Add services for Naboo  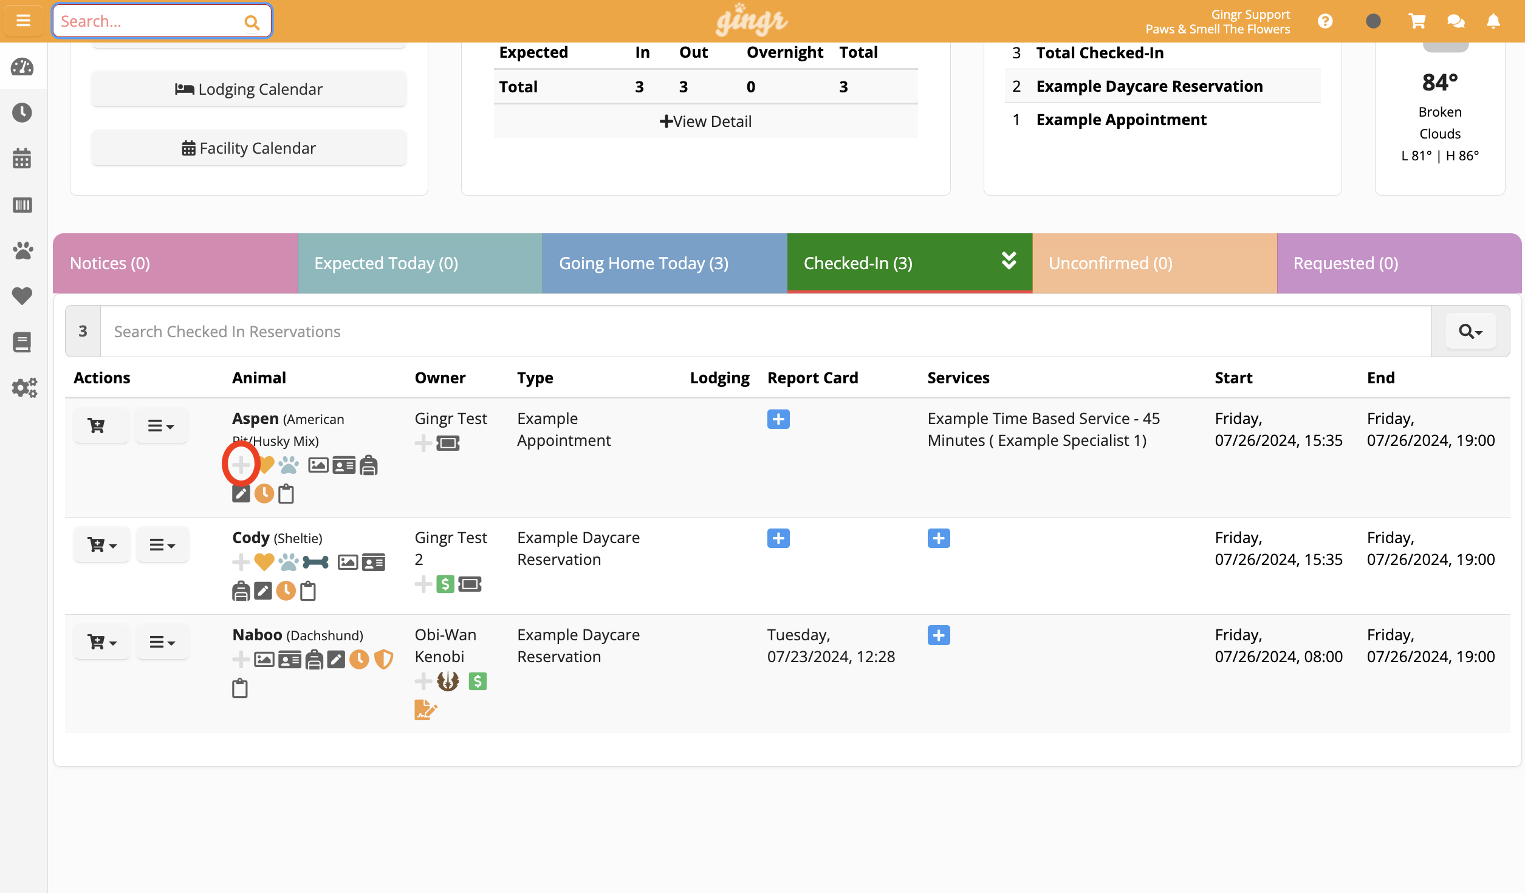tap(939, 635)
